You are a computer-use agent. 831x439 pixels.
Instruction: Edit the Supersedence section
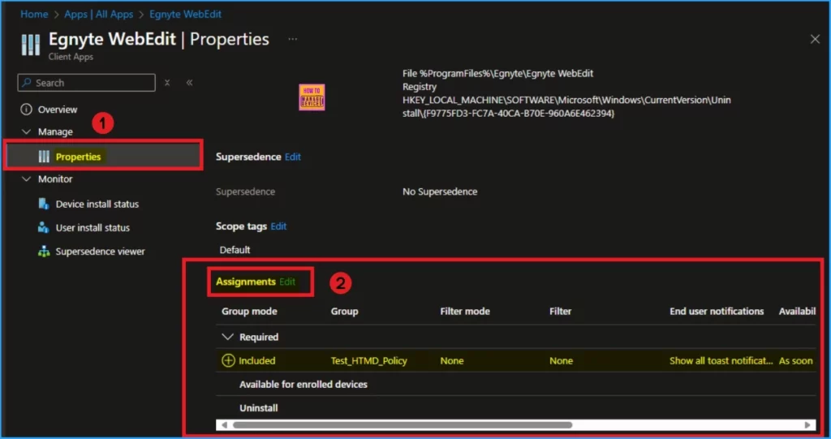[x=292, y=157]
